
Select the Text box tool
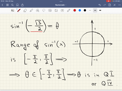pyautogui.click(x=62, y=10)
